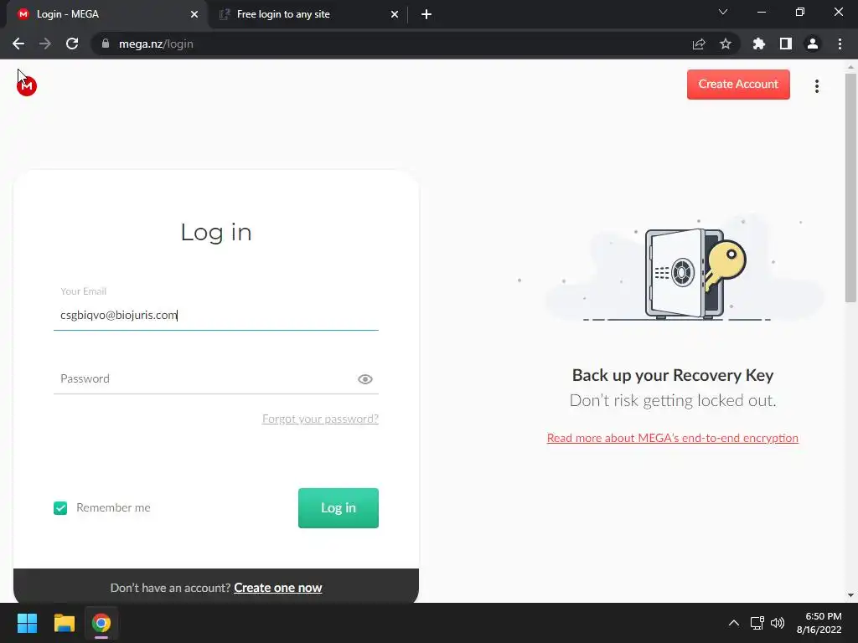
Task: View site lock security info
Action: pyautogui.click(x=105, y=44)
